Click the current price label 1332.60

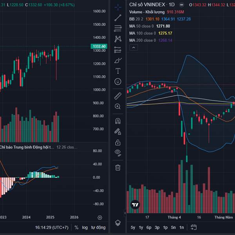click(x=99, y=46)
